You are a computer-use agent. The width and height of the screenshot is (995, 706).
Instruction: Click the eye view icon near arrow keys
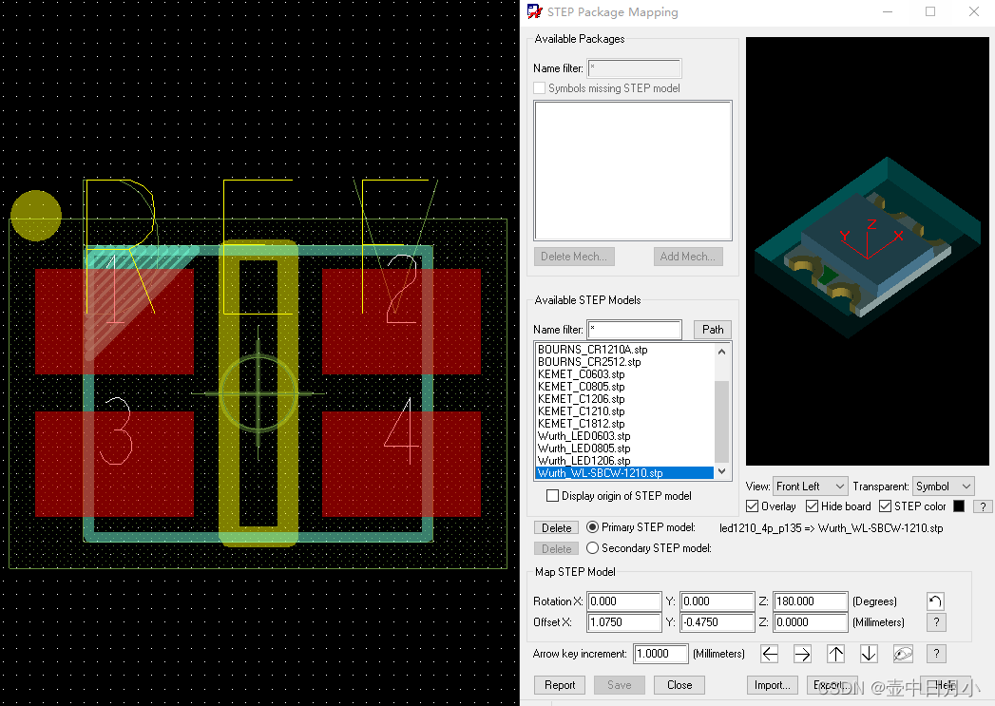pyautogui.click(x=902, y=654)
